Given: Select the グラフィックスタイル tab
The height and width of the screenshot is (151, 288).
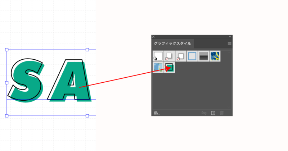Looking at the screenshot, I should pyautogui.click(x=173, y=44).
